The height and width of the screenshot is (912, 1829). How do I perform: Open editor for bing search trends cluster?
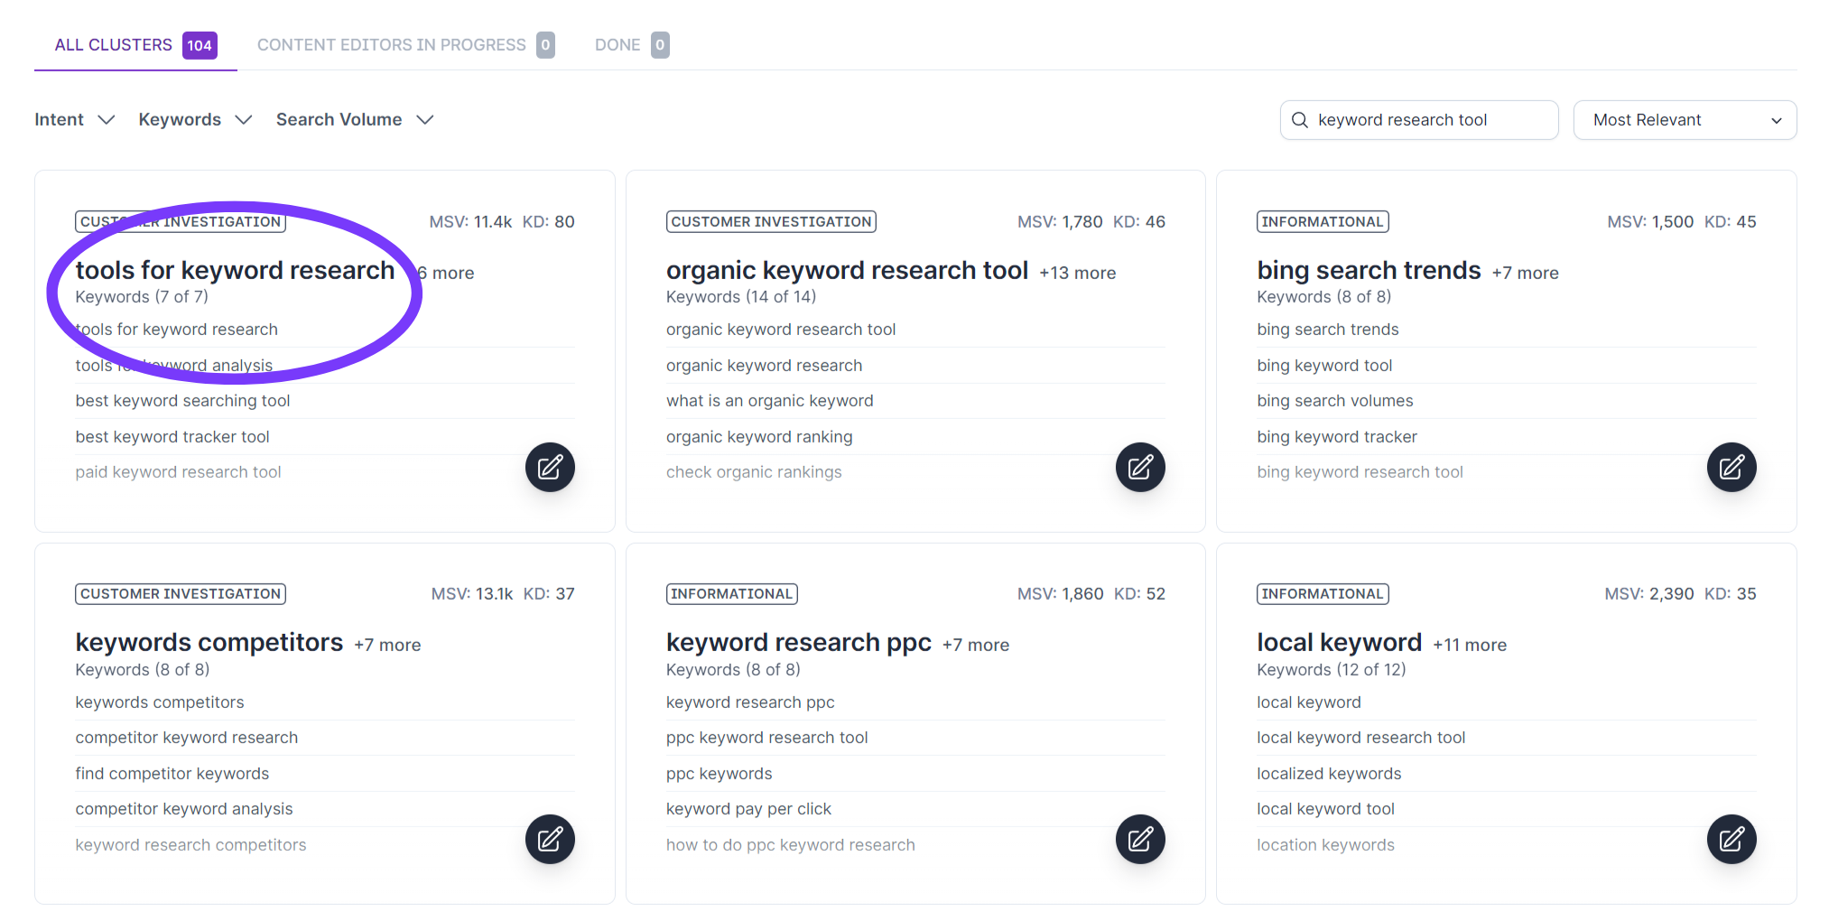pyautogui.click(x=1731, y=467)
